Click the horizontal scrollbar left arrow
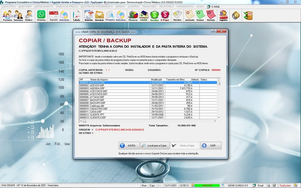 [x=81, y=121]
